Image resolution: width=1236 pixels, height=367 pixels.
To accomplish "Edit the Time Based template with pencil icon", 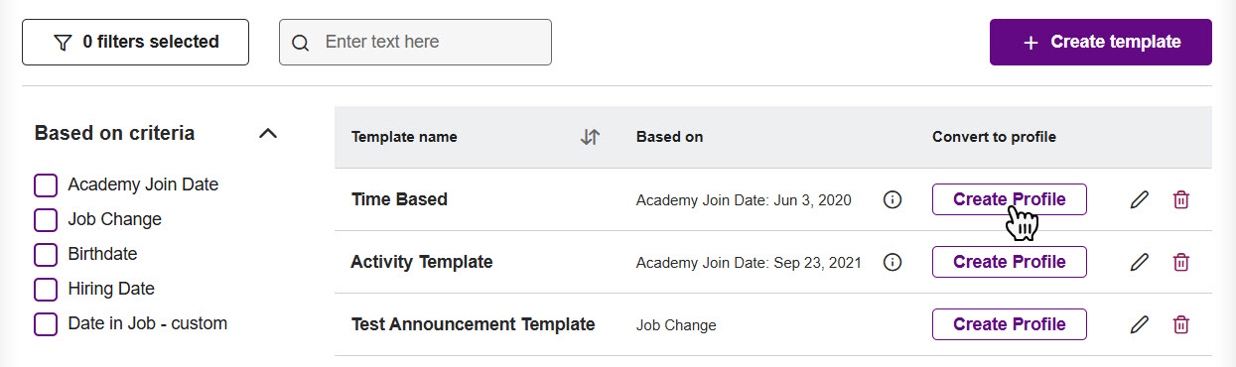I will point(1140,199).
